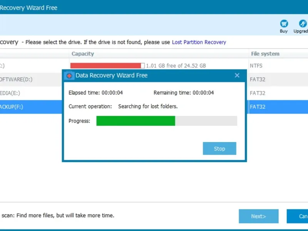Image resolution: width=308 pixels, height=231 pixels.
Task: Click the 'Recovery Wizard Free' main window title
Action: pyautogui.click(x=28, y=8)
